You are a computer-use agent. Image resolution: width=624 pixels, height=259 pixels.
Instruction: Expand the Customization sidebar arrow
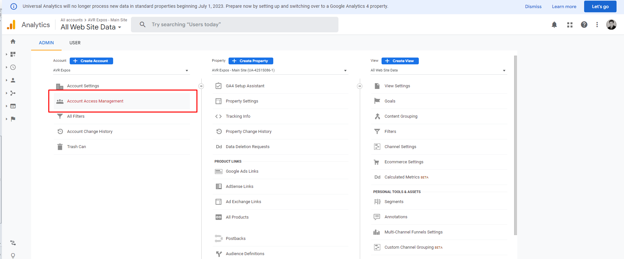click(x=6, y=54)
